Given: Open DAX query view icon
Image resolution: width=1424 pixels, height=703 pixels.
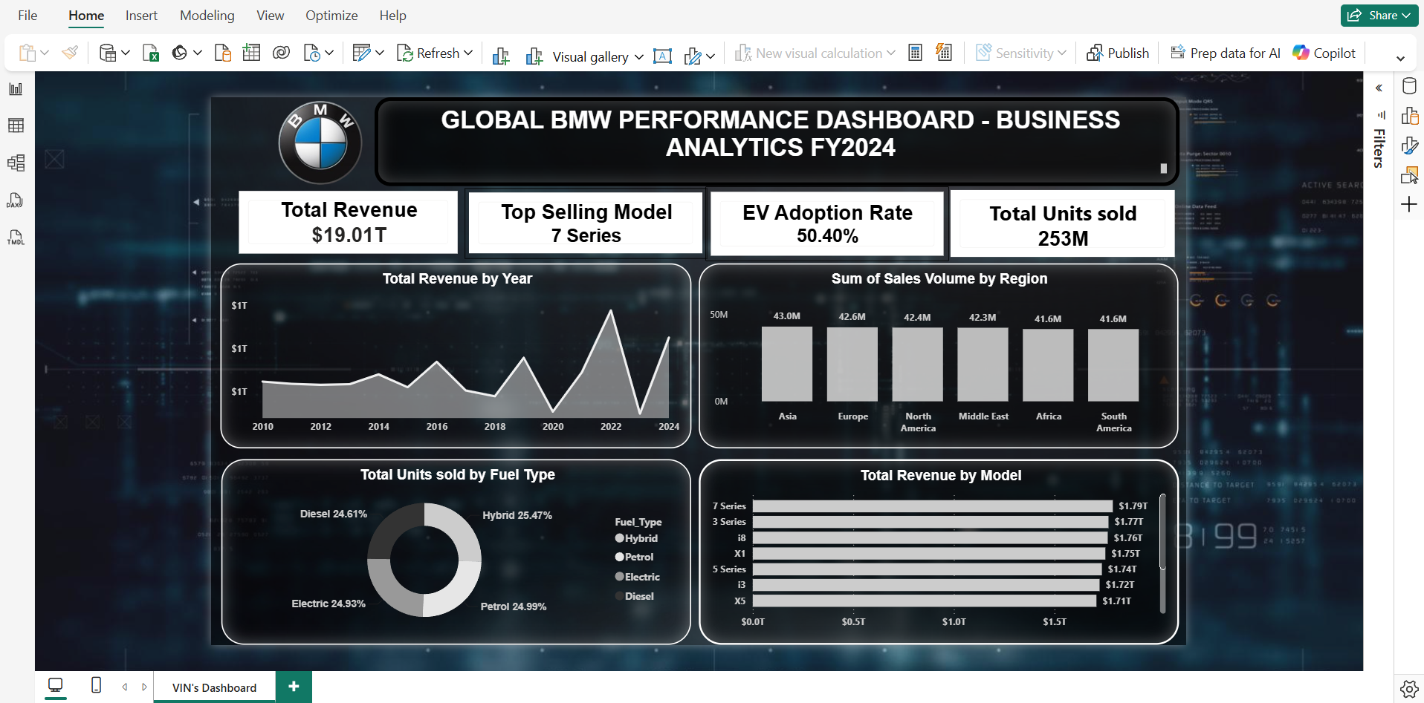Looking at the screenshot, I should tap(16, 200).
